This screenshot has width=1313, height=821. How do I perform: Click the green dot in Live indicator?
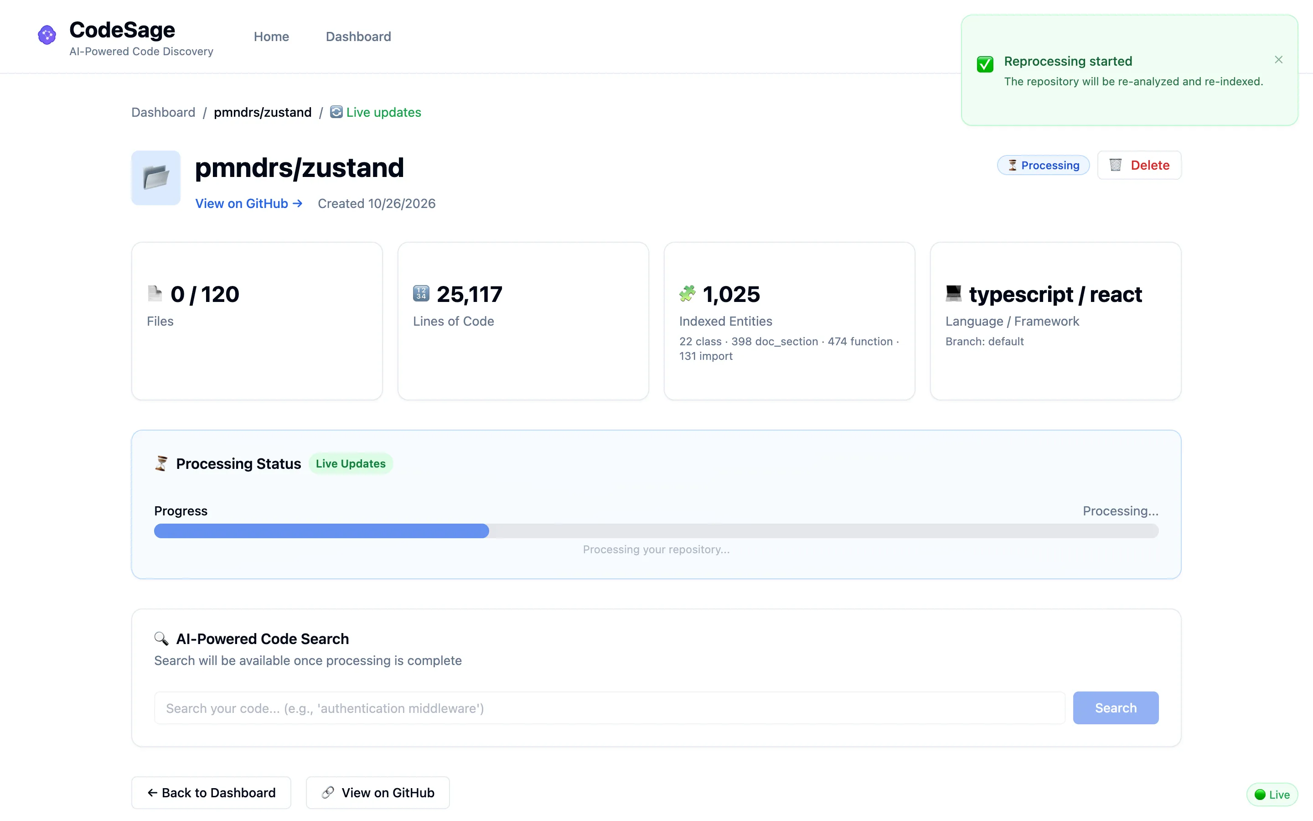[x=1260, y=795]
